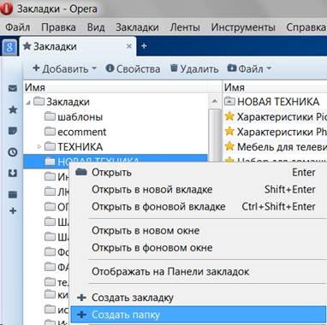This screenshot has width=327, height=325.
Task: Open the Вид menu
Action: 96,27
